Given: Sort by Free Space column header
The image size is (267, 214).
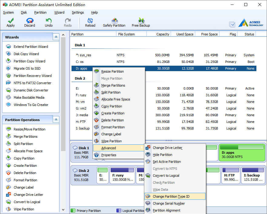Looking at the screenshot, I should [x=207, y=34].
